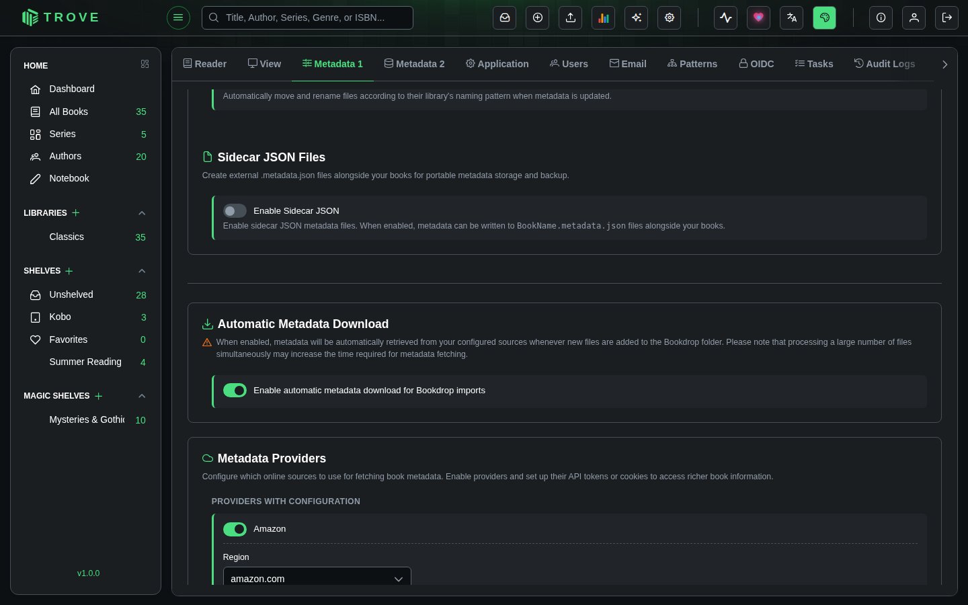Image resolution: width=968 pixels, height=605 pixels.
Task: Click the pink heart support icon
Action: coord(759,17)
